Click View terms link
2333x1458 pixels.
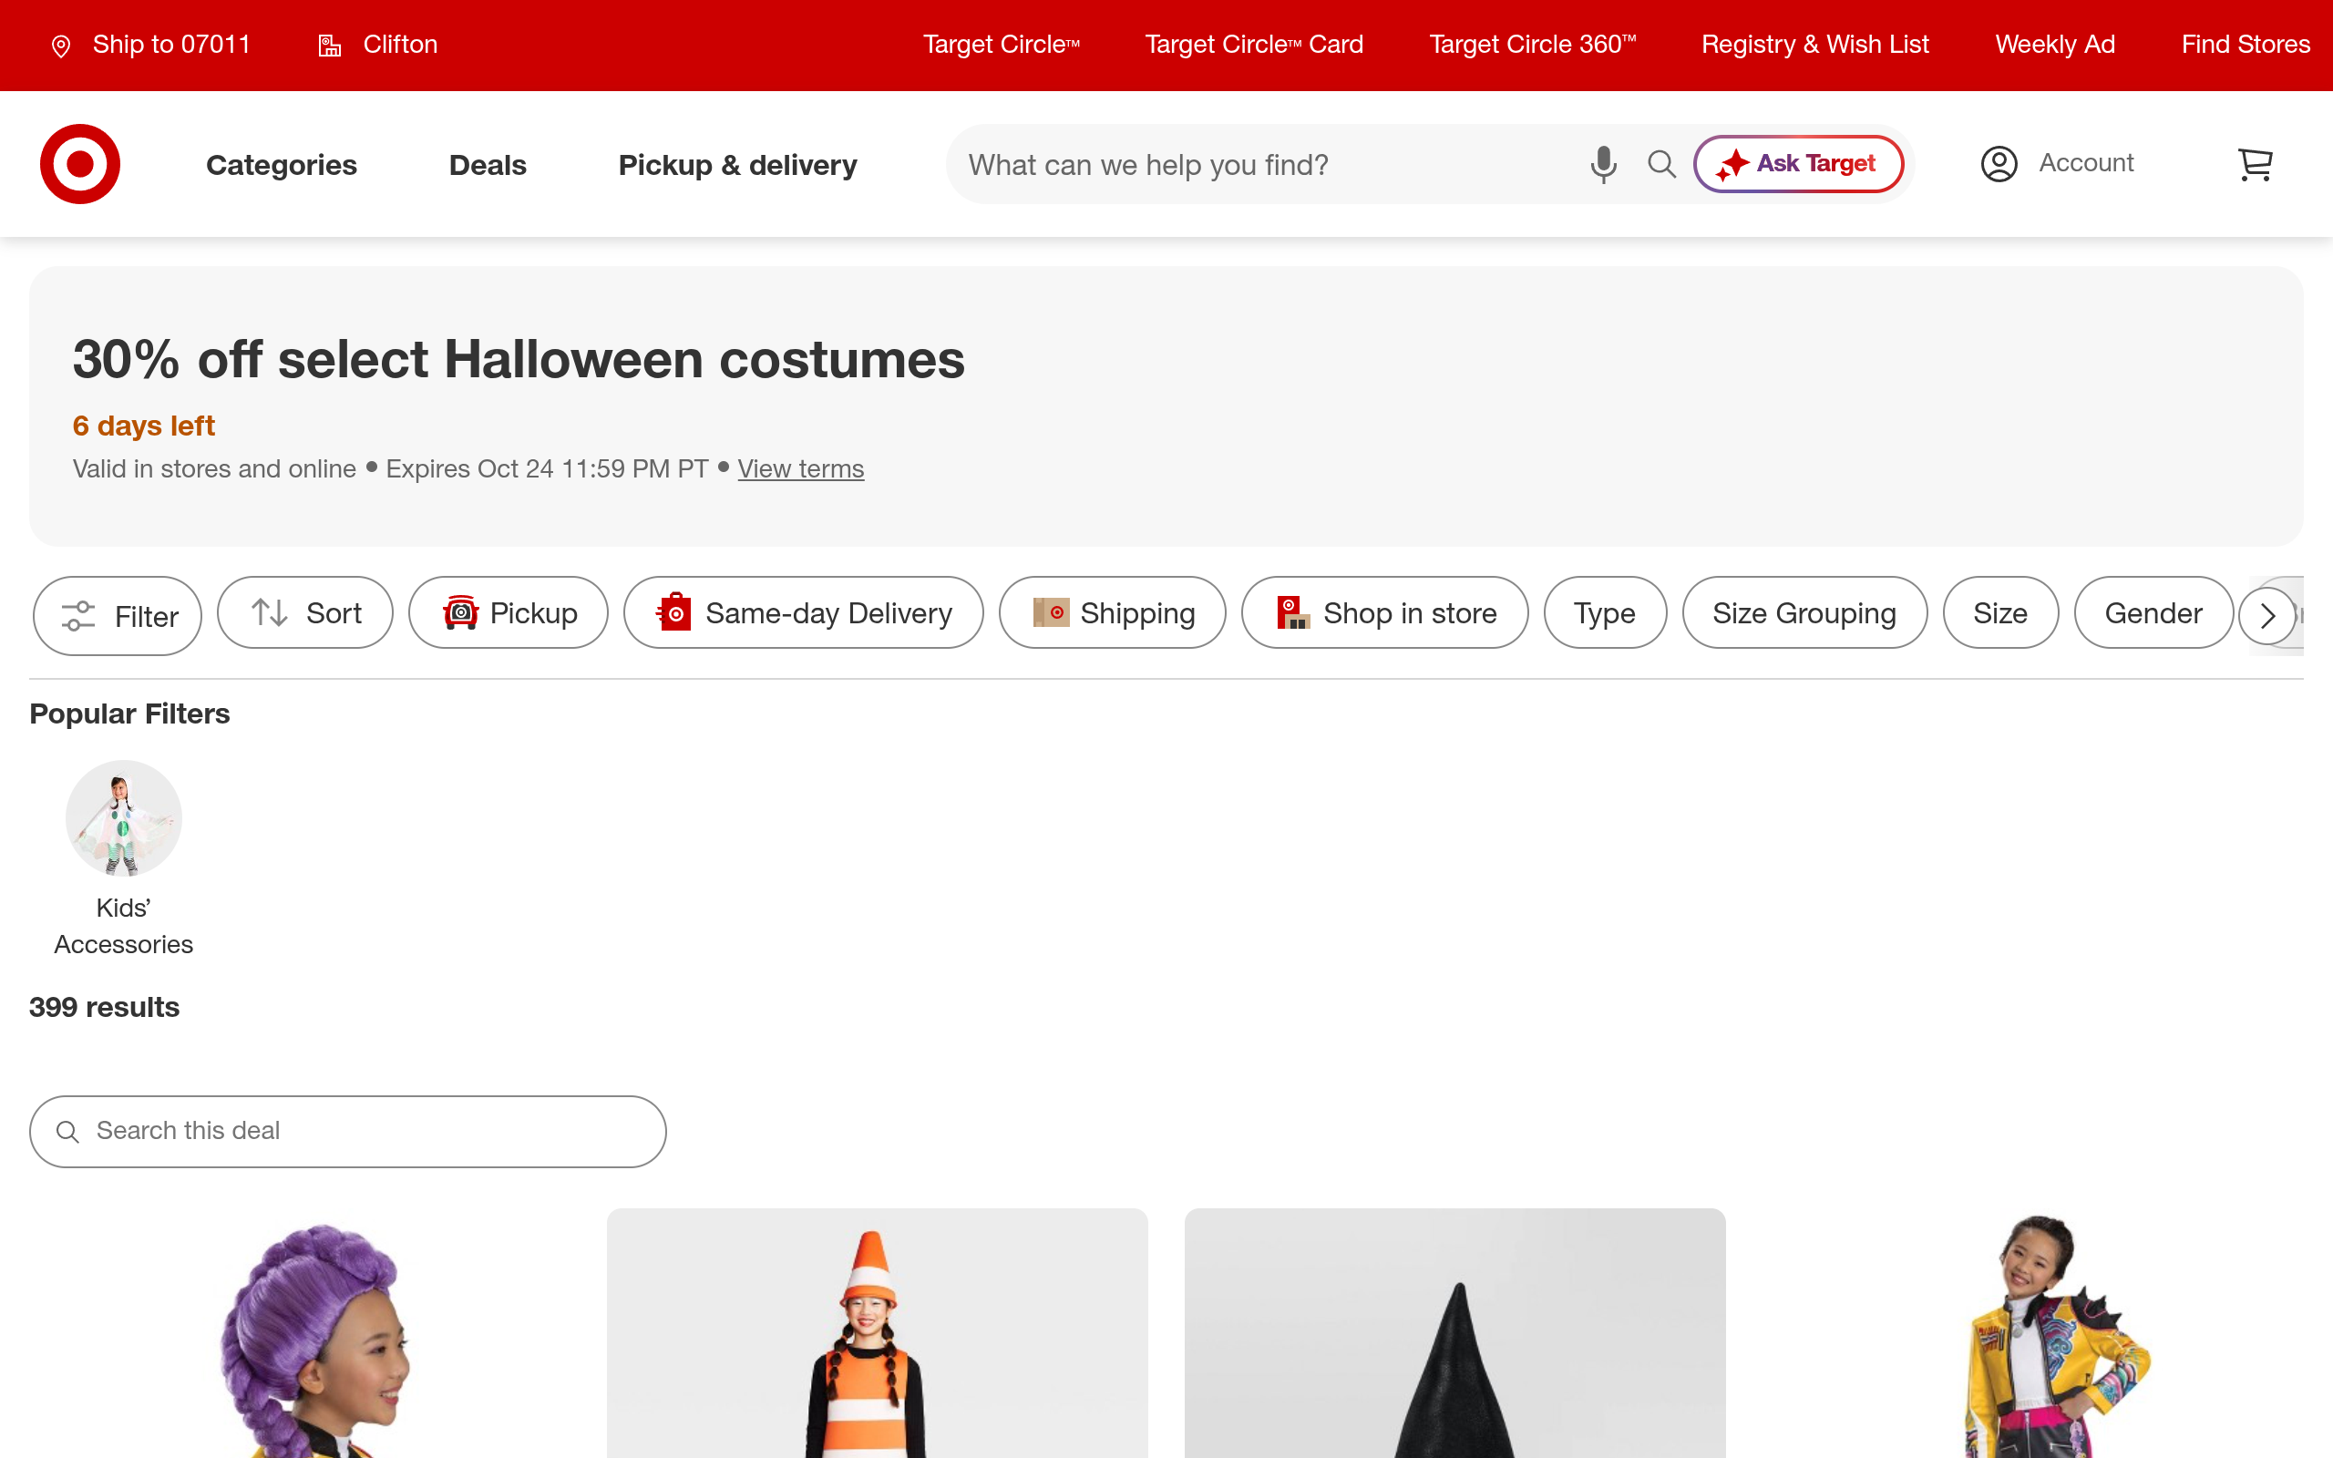pyautogui.click(x=801, y=468)
